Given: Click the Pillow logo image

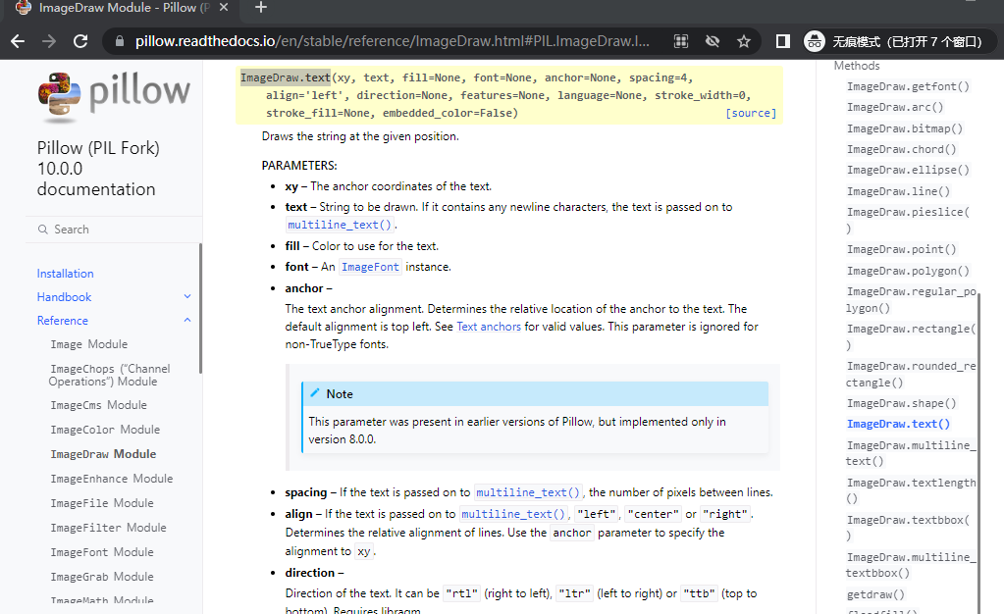Looking at the screenshot, I should [x=114, y=96].
